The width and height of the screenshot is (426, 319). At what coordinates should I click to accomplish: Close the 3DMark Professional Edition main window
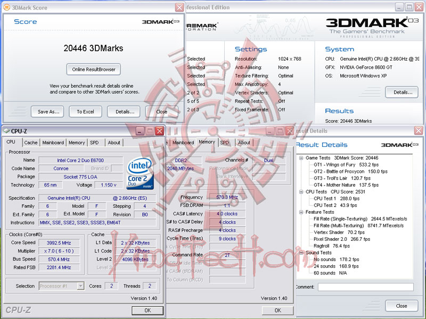coord(419,7)
